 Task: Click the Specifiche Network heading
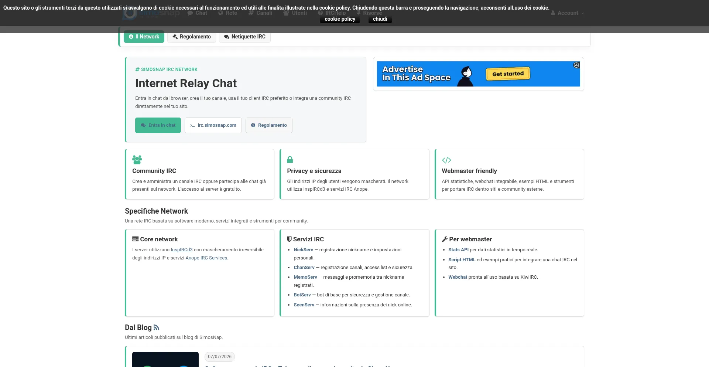pos(156,211)
